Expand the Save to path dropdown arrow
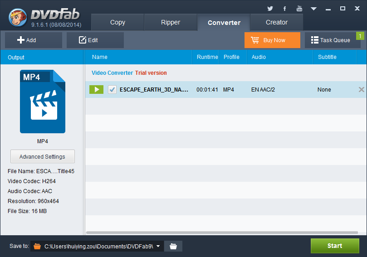Screen dimensions: 367x257 [158, 246]
